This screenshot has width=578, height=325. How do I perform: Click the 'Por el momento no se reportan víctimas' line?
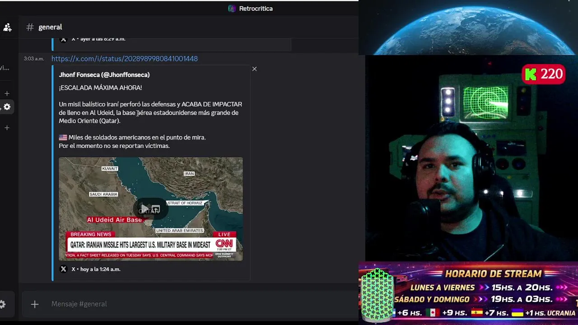[114, 146]
